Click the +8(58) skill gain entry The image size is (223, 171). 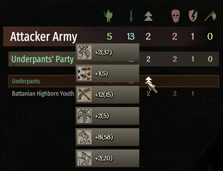107,137
